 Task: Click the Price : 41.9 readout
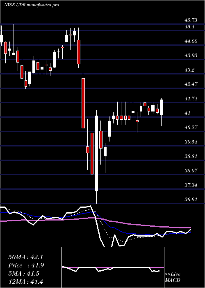click(x=26, y=265)
